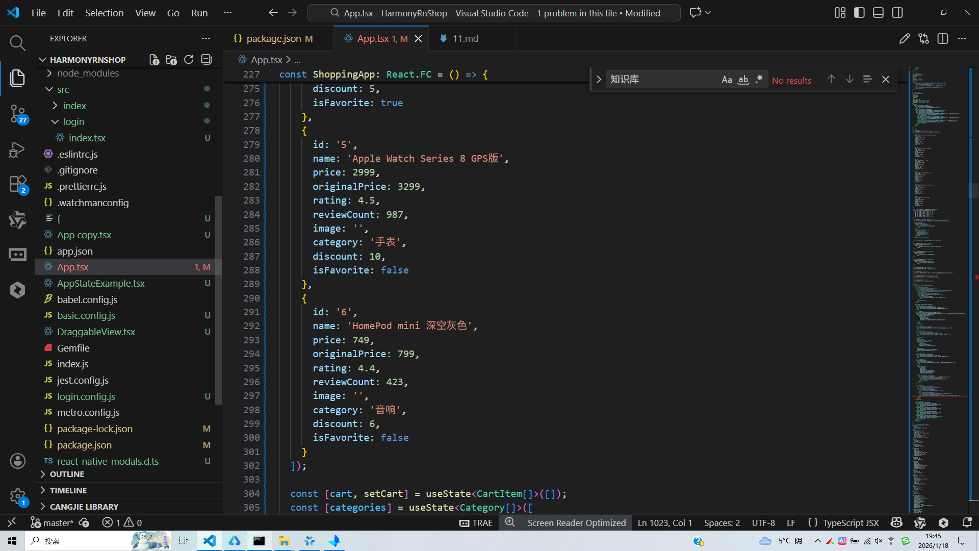Image resolution: width=979 pixels, height=551 pixels.
Task: Expand the OUTLINE section
Action: 67,474
